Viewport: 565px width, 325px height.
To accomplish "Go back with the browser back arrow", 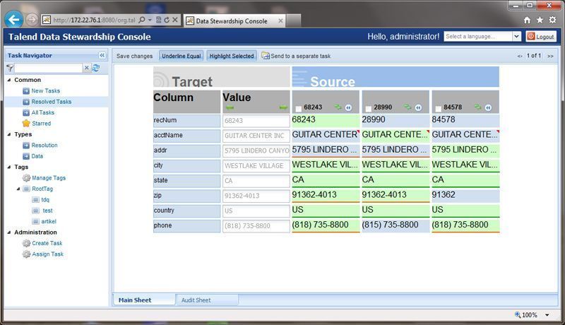I will 13,20.
